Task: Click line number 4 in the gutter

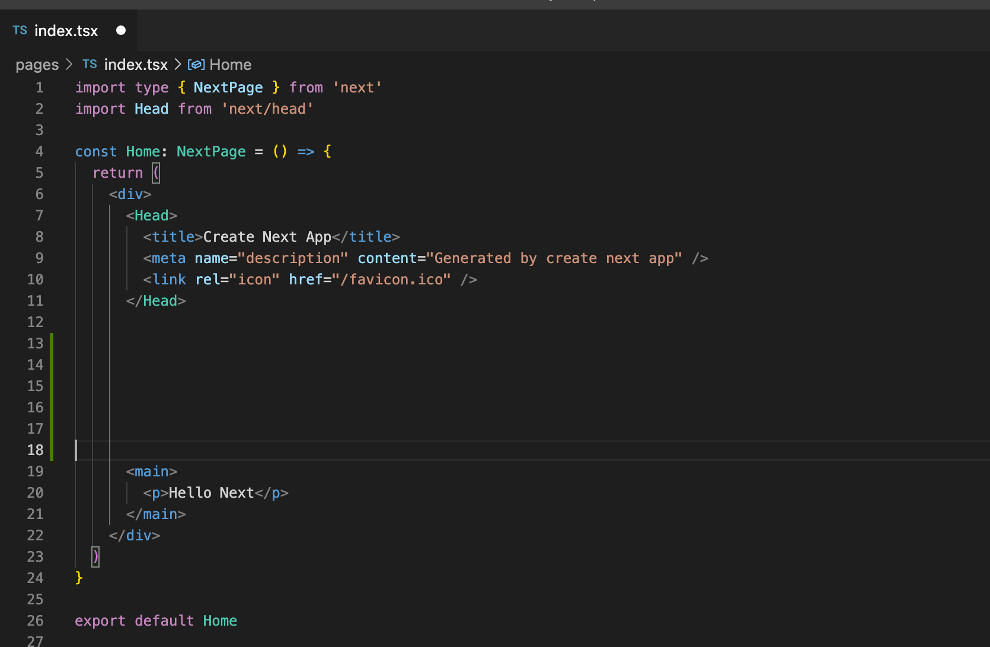Action: pos(39,152)
